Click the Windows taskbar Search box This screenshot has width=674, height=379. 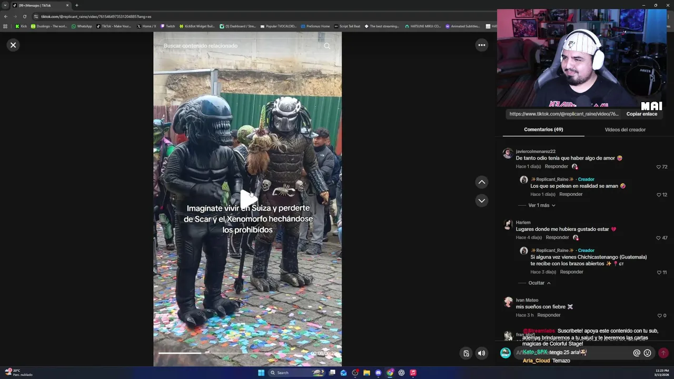[x=296, y=373]
